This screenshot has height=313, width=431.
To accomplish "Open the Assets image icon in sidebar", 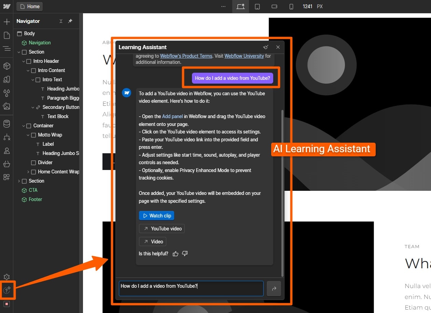I will click(6, 106).
